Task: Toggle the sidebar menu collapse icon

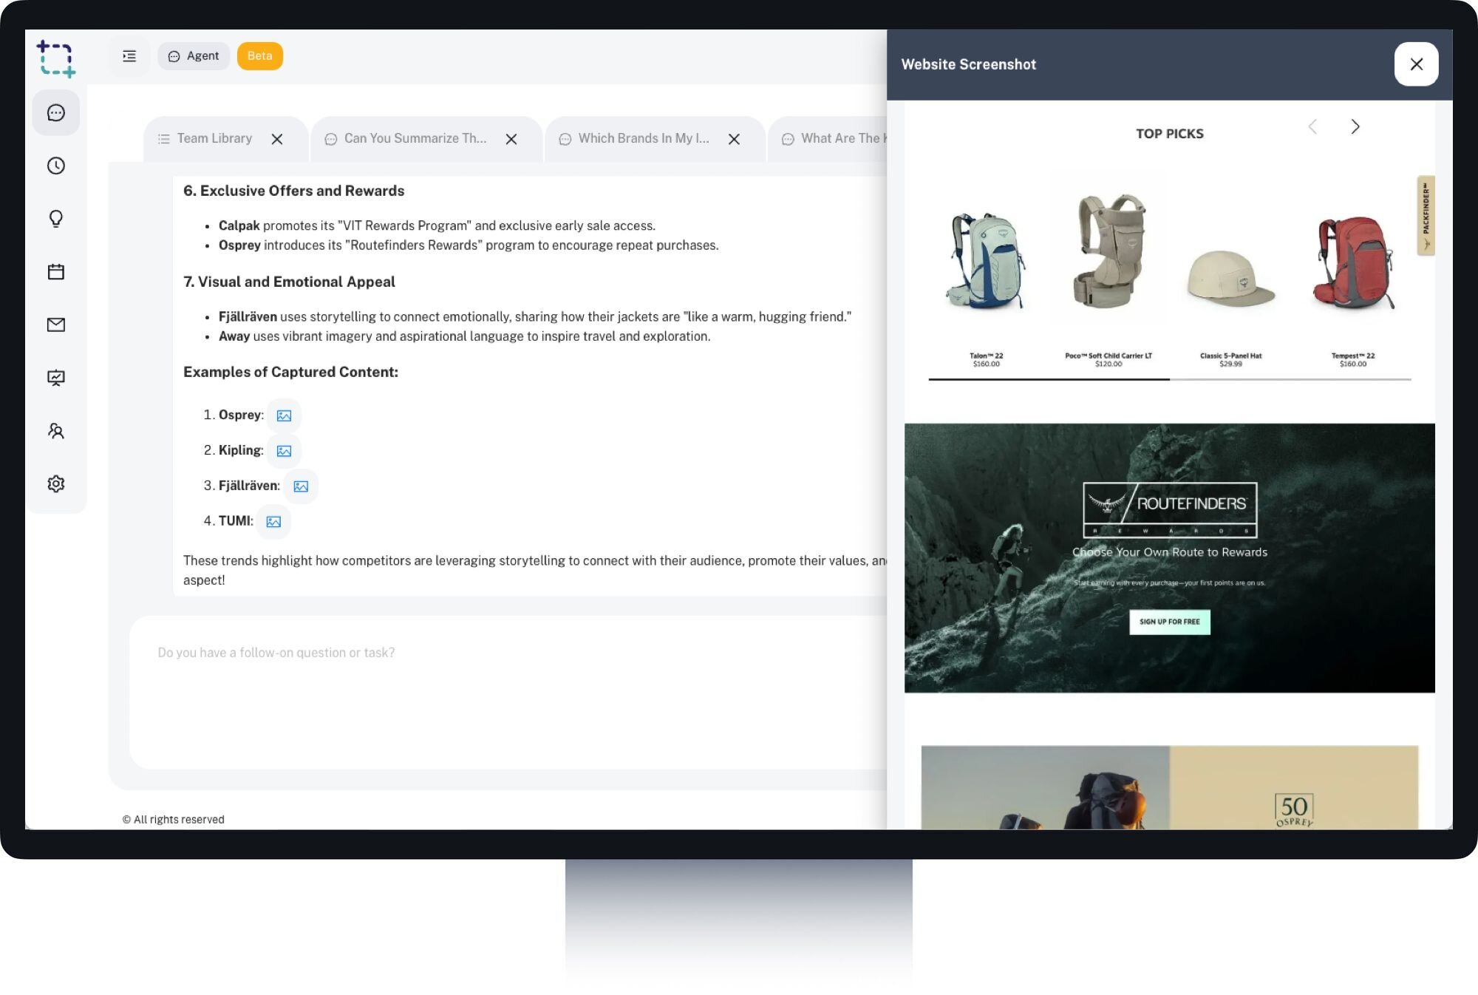Action: tap(129, 56)
